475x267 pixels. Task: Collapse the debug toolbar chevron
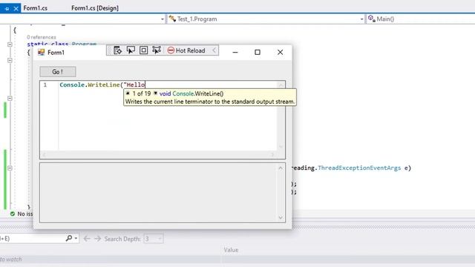coord(214,50)
